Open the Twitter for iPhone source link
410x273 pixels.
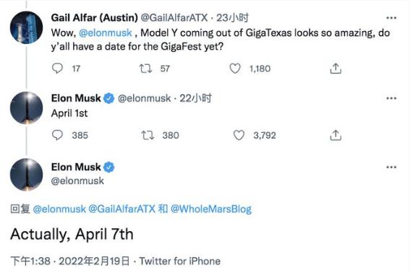tap(179, 261)
